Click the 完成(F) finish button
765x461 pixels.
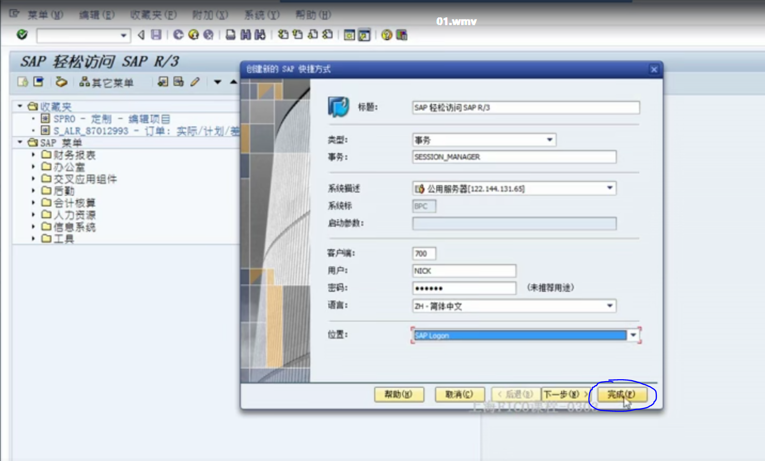click(x=622, y=394)
